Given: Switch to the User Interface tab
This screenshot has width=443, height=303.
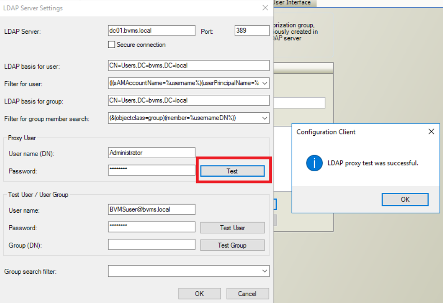Looking at the screenshot, I should [x=293, y=3].
